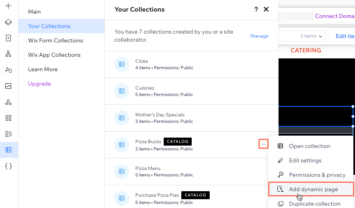Open the Content Manager table icon in sidebar
This screenshot has height=208, width=355.
[8, 150]
